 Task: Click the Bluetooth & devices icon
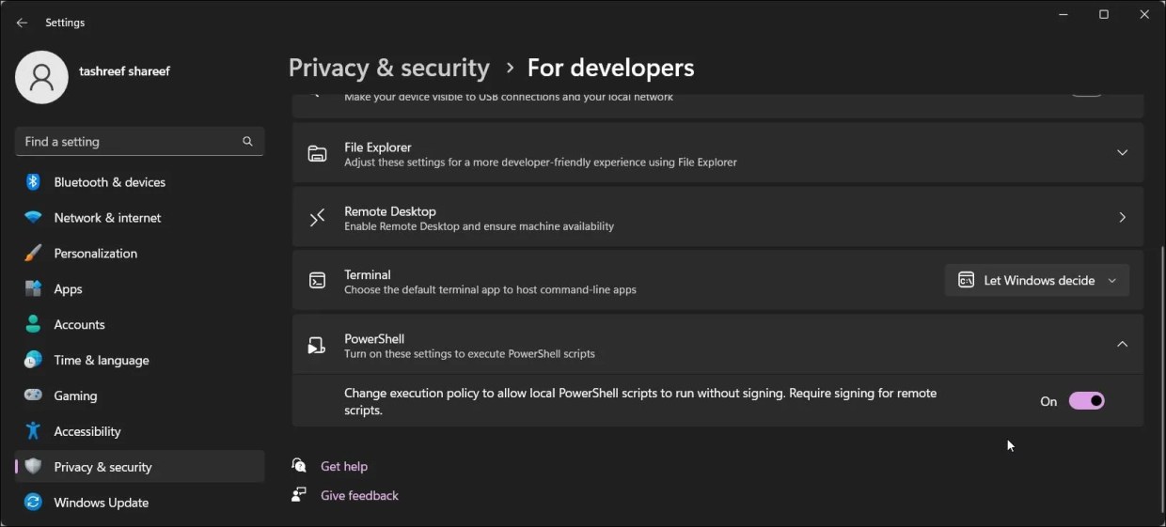coord(33,182)
